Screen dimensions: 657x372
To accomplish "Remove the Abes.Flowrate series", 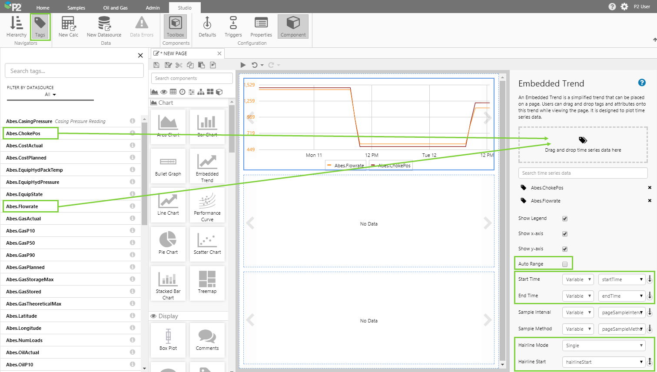I will [x=650, y=201].
